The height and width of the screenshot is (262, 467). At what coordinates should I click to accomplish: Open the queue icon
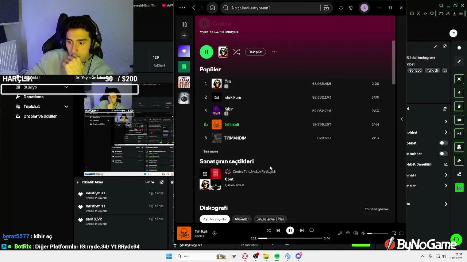point(348,233)
